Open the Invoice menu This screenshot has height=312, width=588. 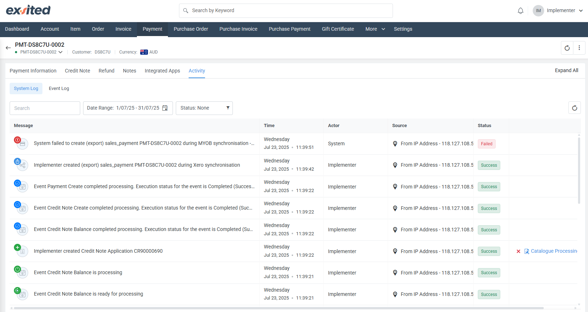tap(123, 29)
